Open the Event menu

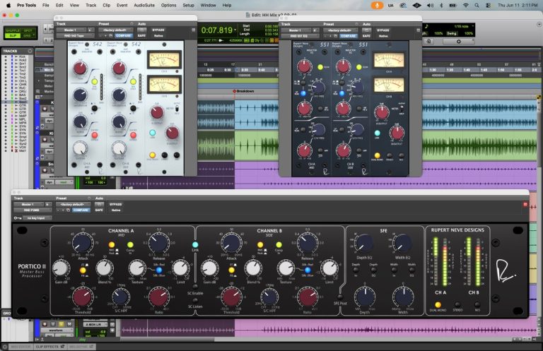coord(122,5)
